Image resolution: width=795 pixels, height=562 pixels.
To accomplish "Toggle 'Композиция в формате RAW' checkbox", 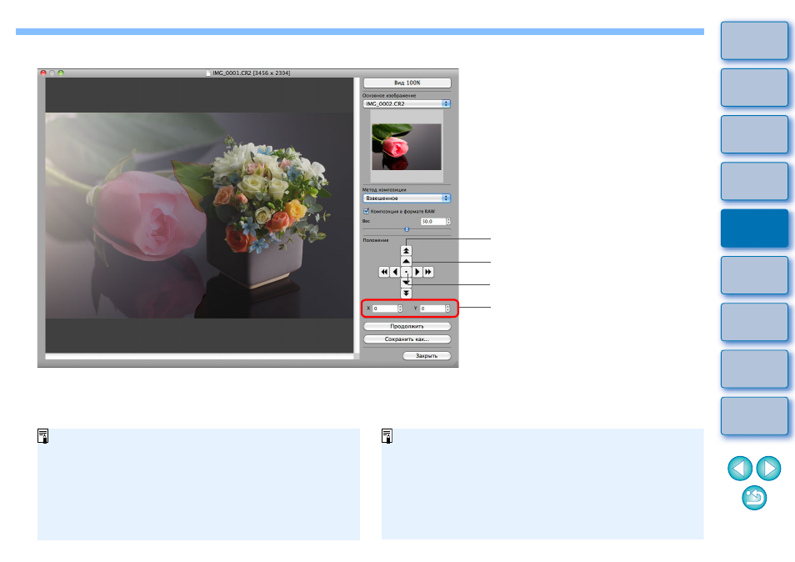I will [x=366, y=212].
